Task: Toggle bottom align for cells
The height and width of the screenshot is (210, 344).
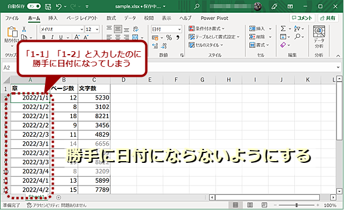Action: [127, 29]
